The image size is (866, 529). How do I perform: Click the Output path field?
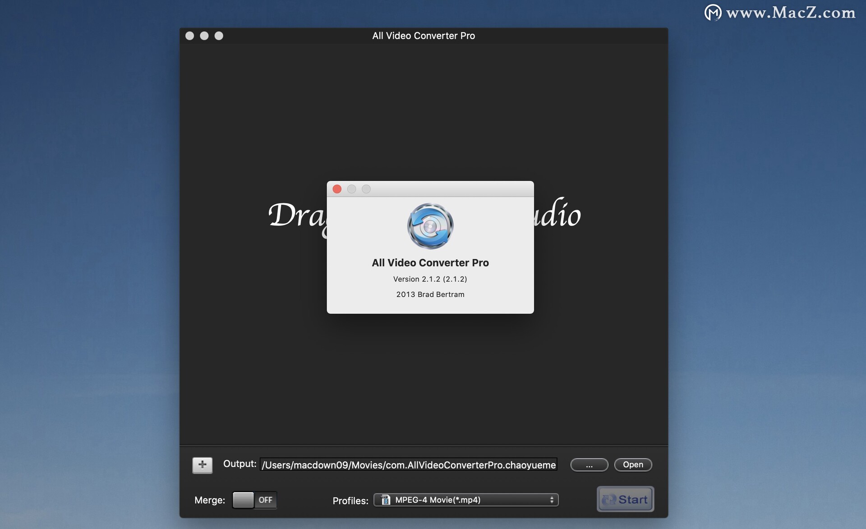pos(409,465)
